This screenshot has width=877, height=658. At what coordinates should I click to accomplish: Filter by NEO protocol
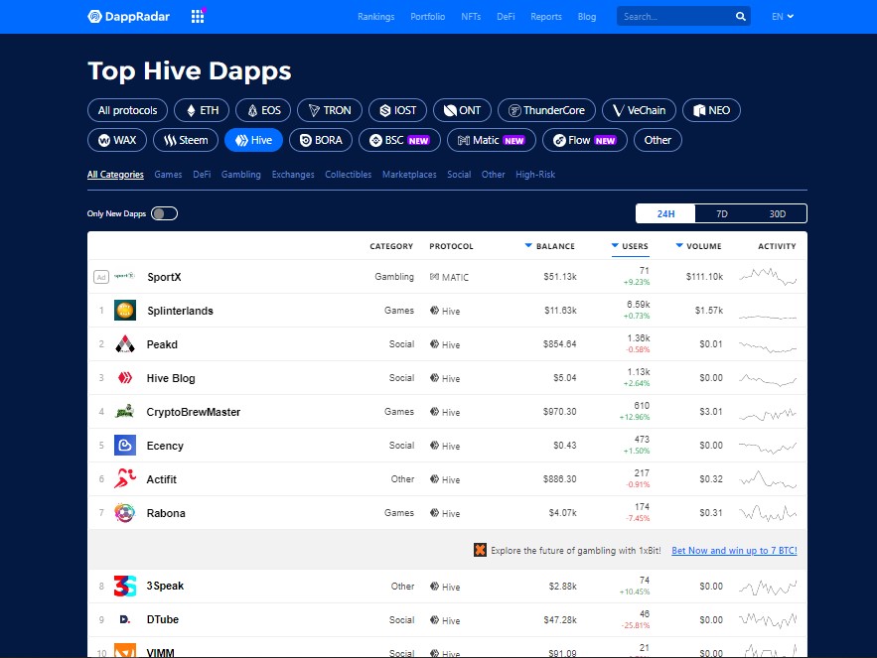(711, 110)
